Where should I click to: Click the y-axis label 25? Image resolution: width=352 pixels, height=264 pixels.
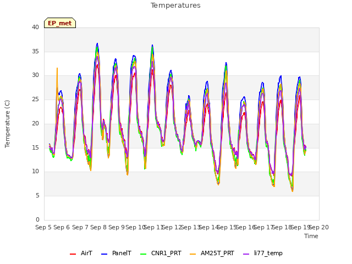click(35, 99)
